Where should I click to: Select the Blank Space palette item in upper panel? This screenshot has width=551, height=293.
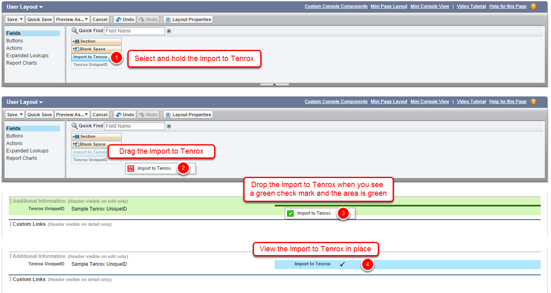[x=97, y=49]
